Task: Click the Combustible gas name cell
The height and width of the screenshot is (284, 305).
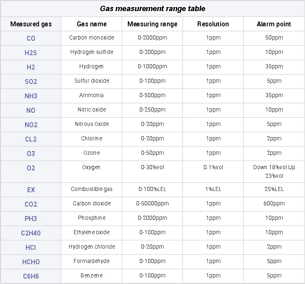Action: tap(92, 189)
